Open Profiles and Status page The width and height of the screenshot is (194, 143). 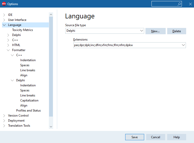click(29, 111)
